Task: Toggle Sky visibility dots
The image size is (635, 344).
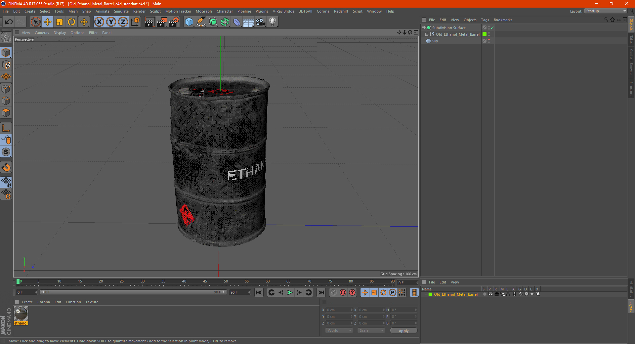Action: tap(489, 41)
